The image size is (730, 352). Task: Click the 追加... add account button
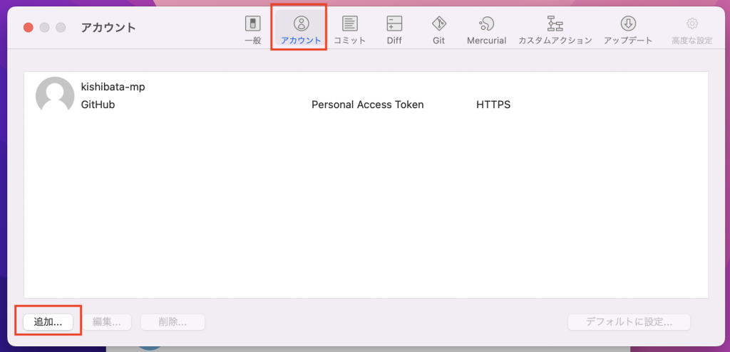[x=48, y=322]
